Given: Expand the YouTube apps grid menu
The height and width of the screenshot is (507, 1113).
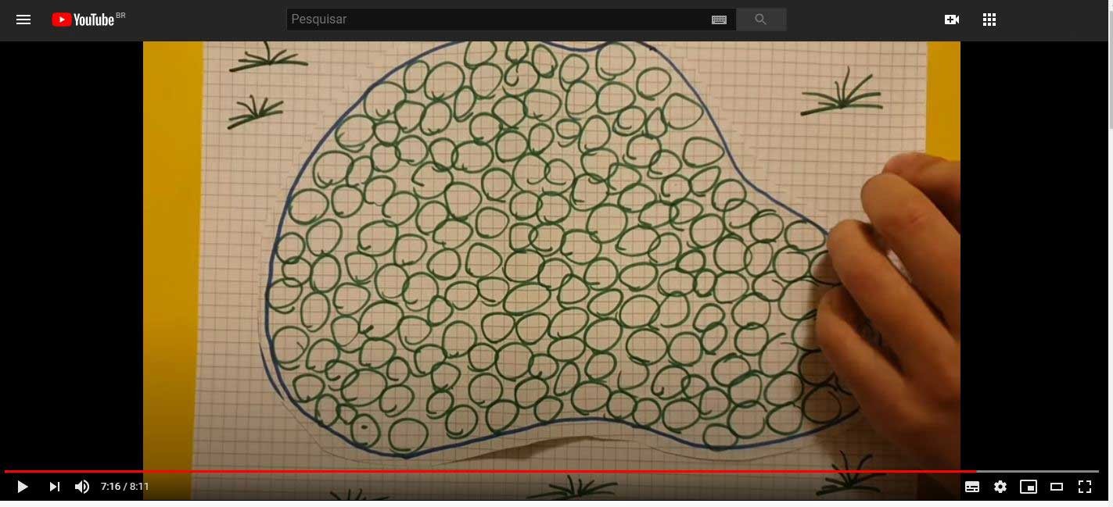Looking at the screenshot, I should [x=989, y=20].
